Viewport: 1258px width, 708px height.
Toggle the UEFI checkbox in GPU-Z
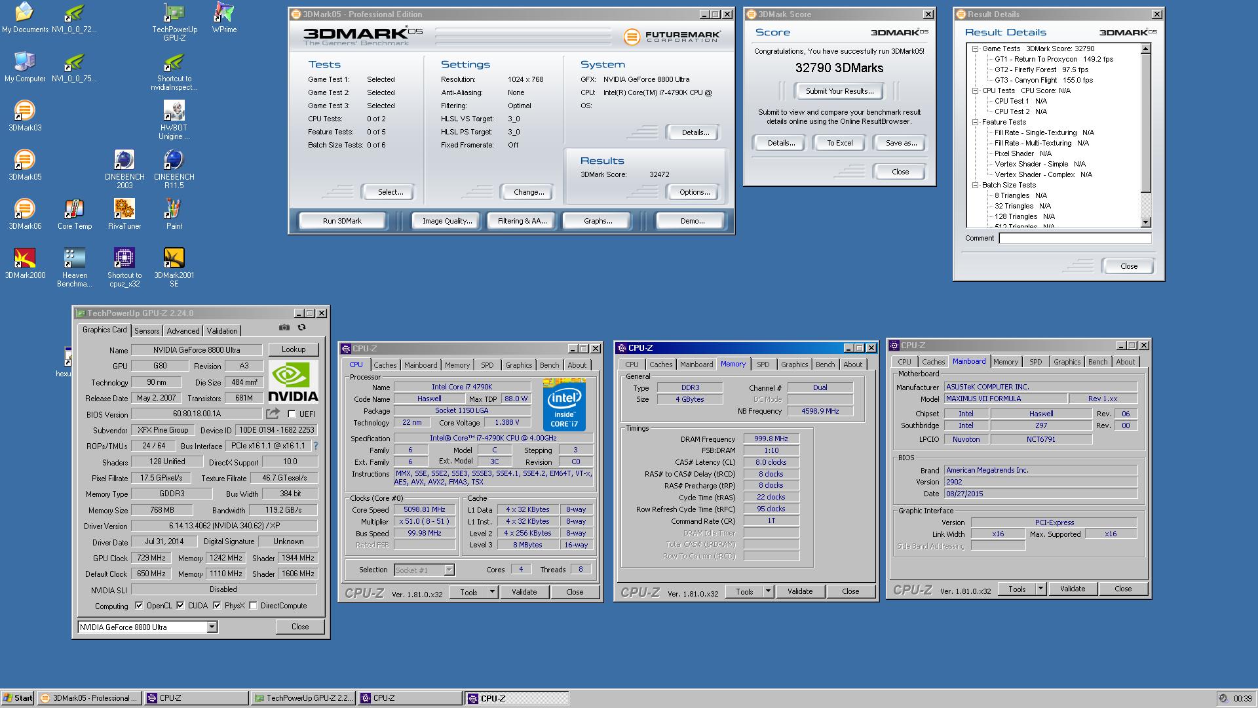pyautogui.click(x=292, y=414)
